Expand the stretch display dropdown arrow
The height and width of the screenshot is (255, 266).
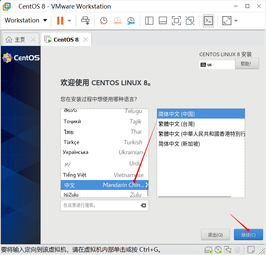[236, 21]
